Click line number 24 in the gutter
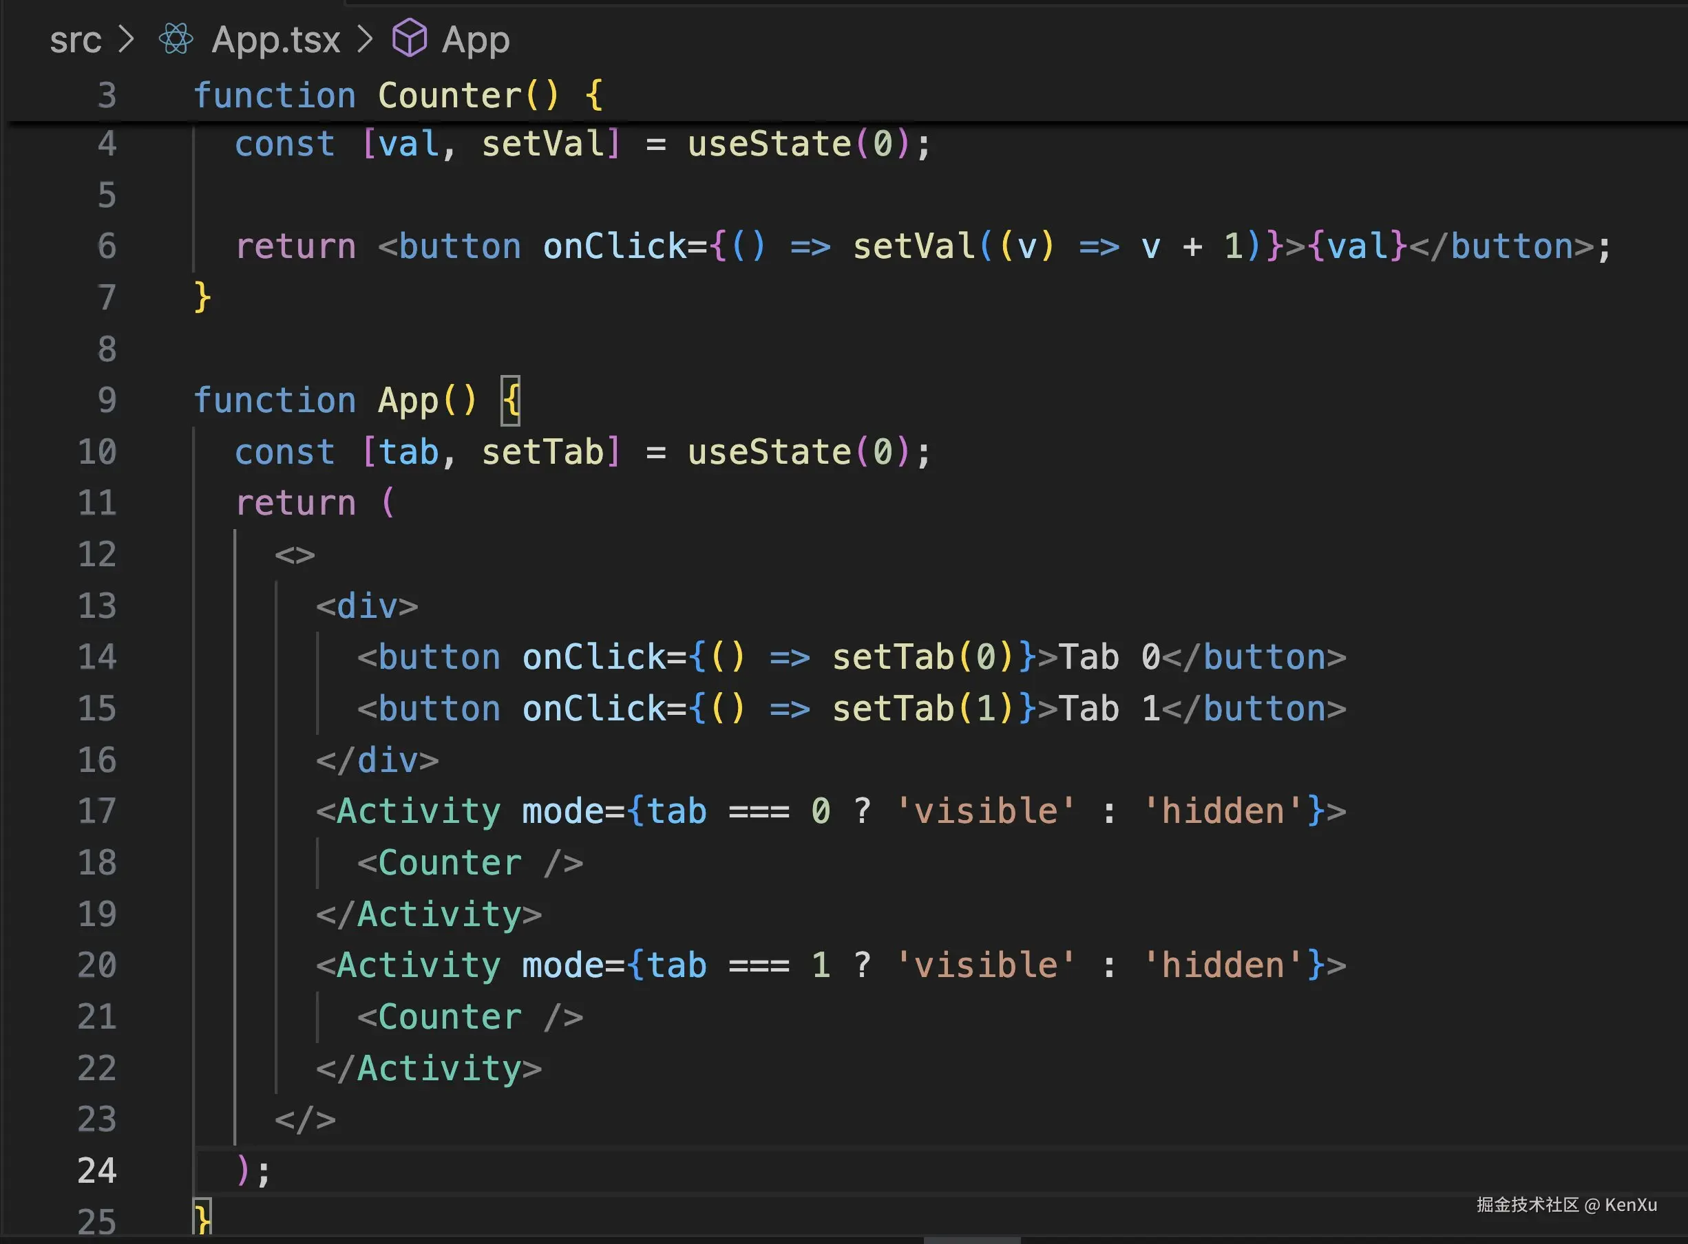The width and height of the screenshot is (1688, 1244). point(97,1171)
